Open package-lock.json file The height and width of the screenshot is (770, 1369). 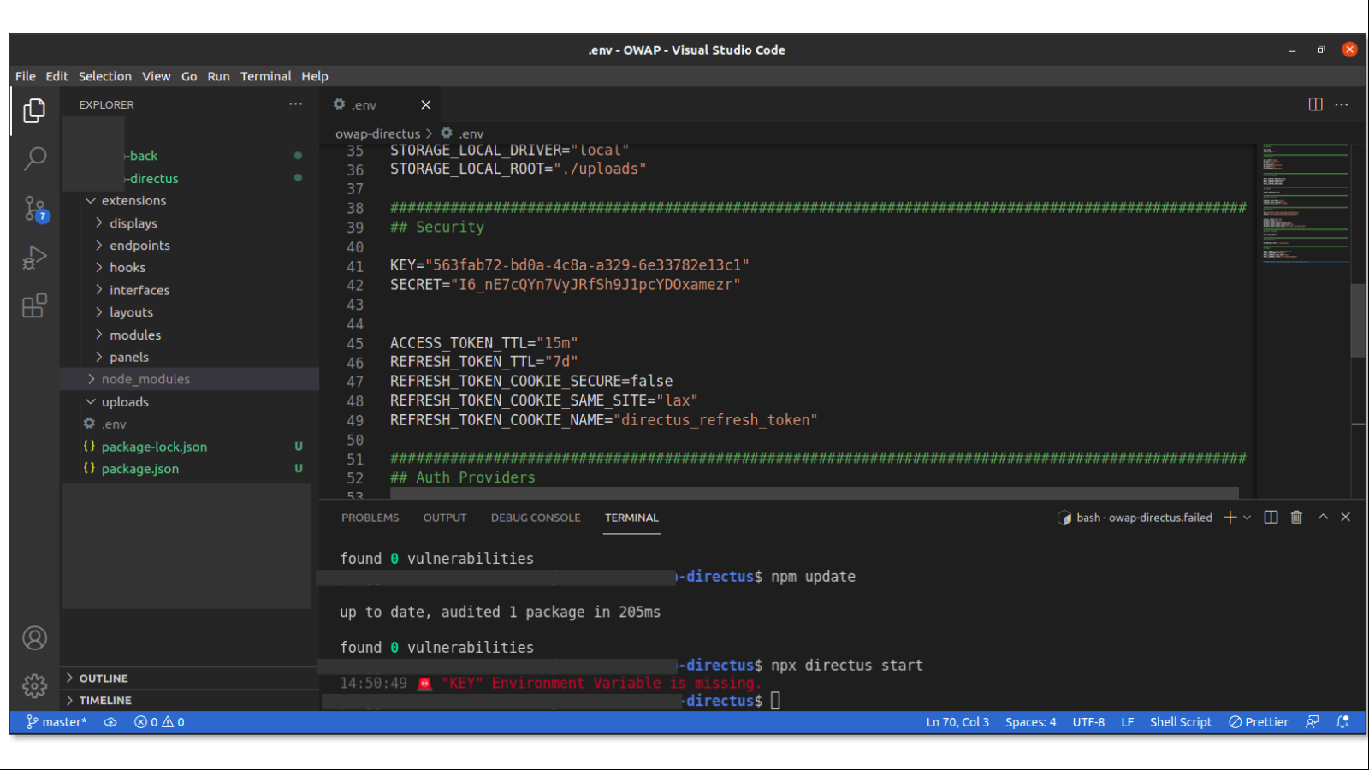pyautogui.click(x=154, y=447)
